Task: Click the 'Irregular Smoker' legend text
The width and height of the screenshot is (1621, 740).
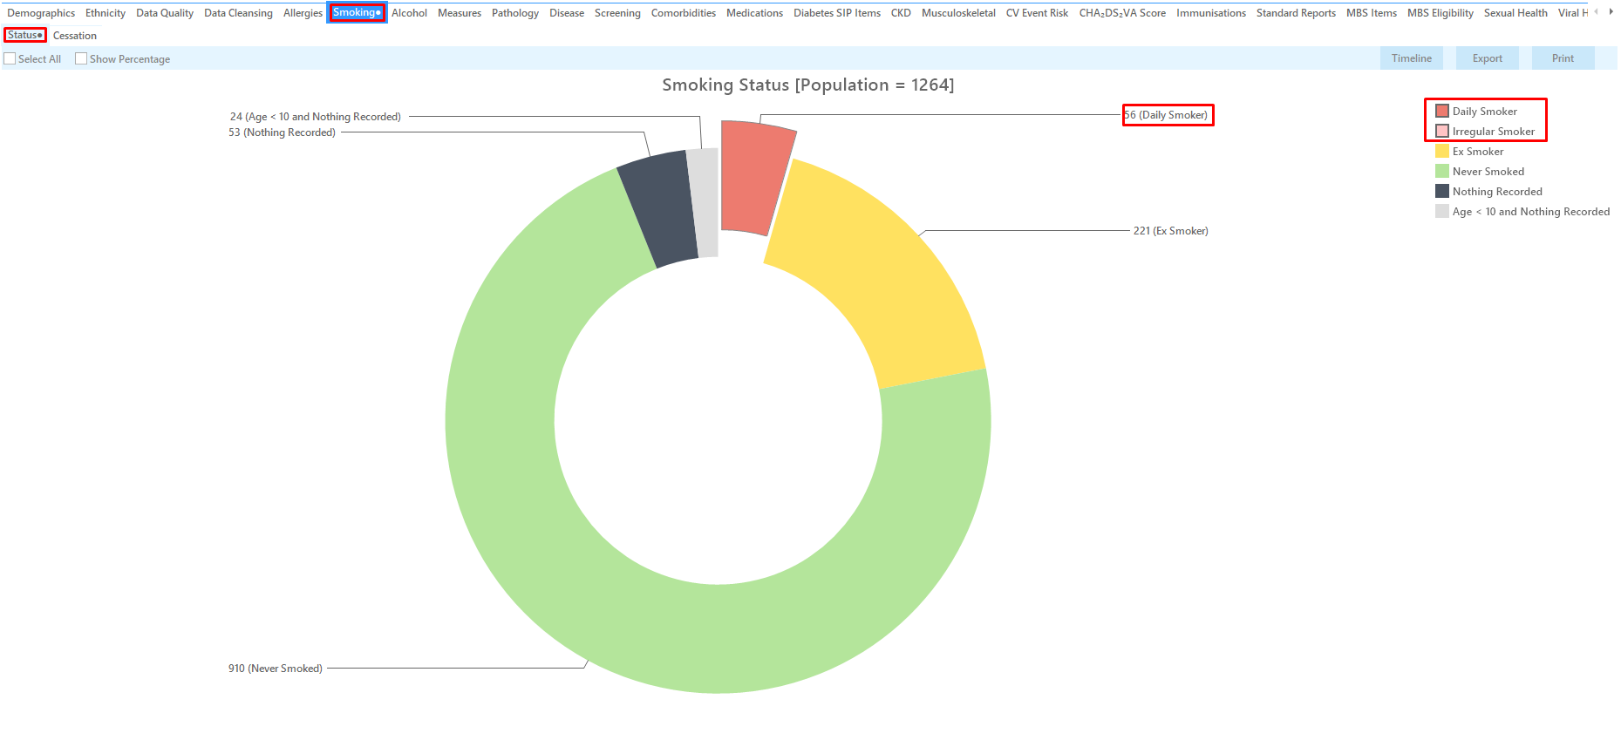Action: tap(1494, 132)
